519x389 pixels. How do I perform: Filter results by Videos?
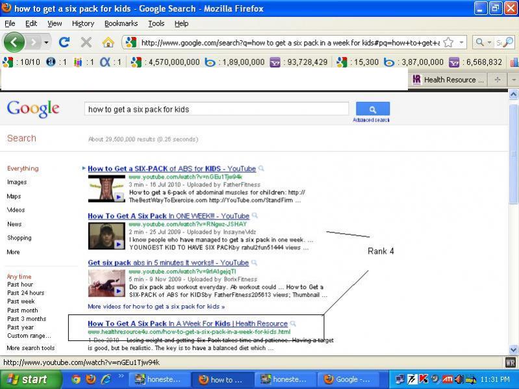pyautogui.click(x=16, y=210)
